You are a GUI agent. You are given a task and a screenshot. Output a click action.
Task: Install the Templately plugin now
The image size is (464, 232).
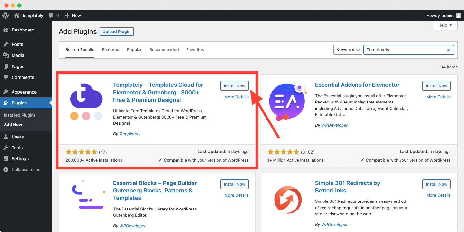point(235,86)
